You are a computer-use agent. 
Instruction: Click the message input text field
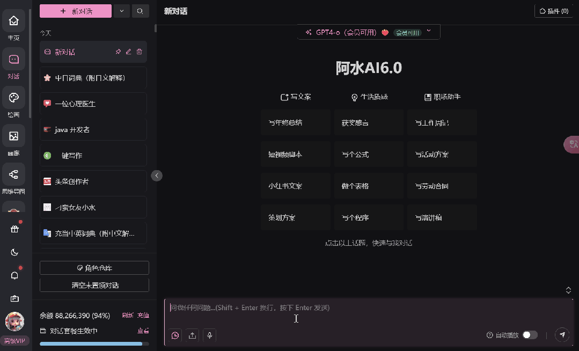pos(365,308)
